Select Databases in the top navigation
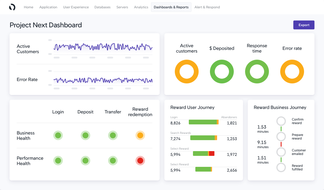 tap(102, 7)
